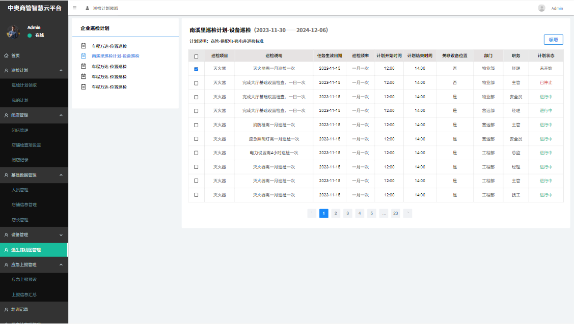Click the icon beside 逃生路线图管理

pos(6,250)
